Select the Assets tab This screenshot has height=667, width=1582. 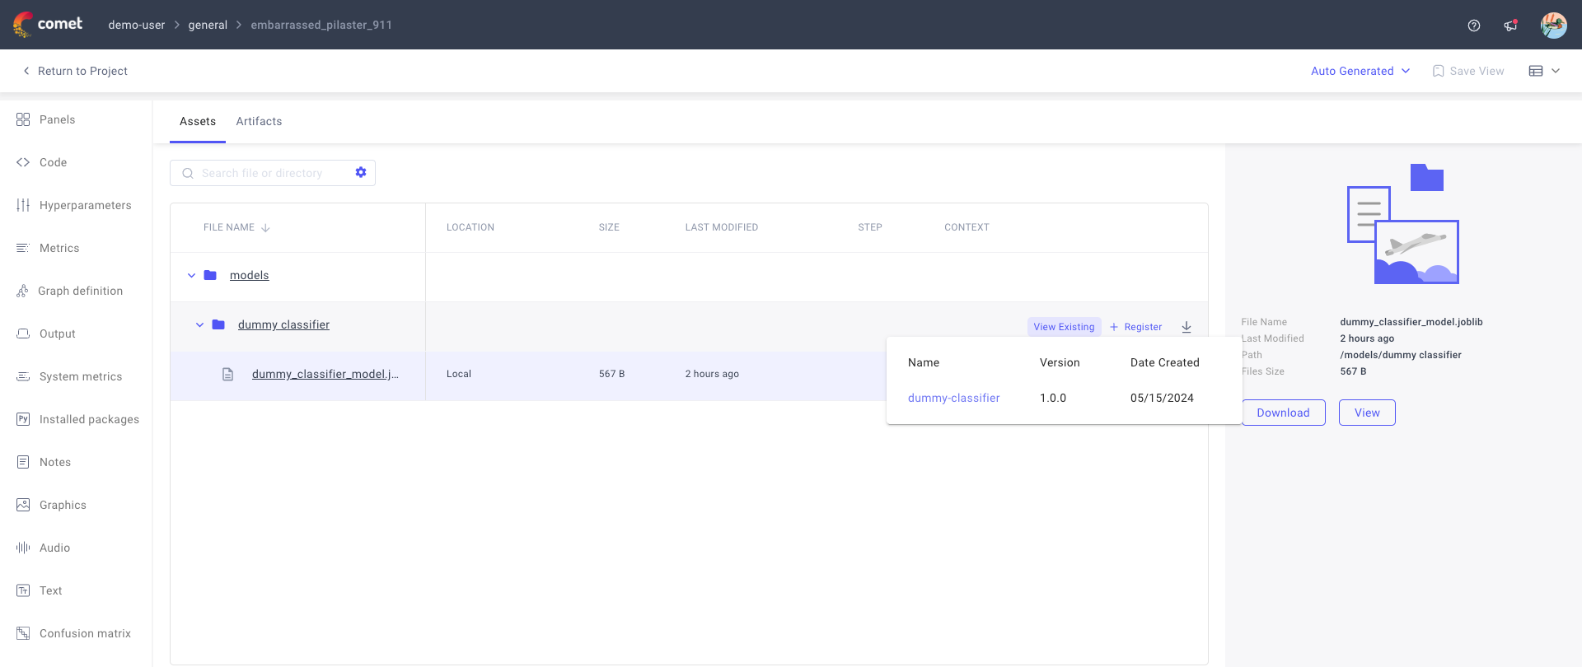[198, 121]
